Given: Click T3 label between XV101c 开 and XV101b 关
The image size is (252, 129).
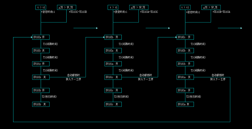Looking at the screenshot, I should [51, 71].
